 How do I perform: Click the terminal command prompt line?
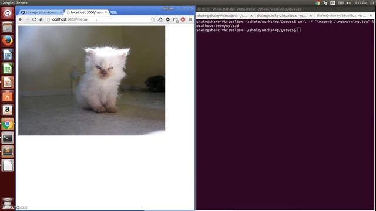249,30
